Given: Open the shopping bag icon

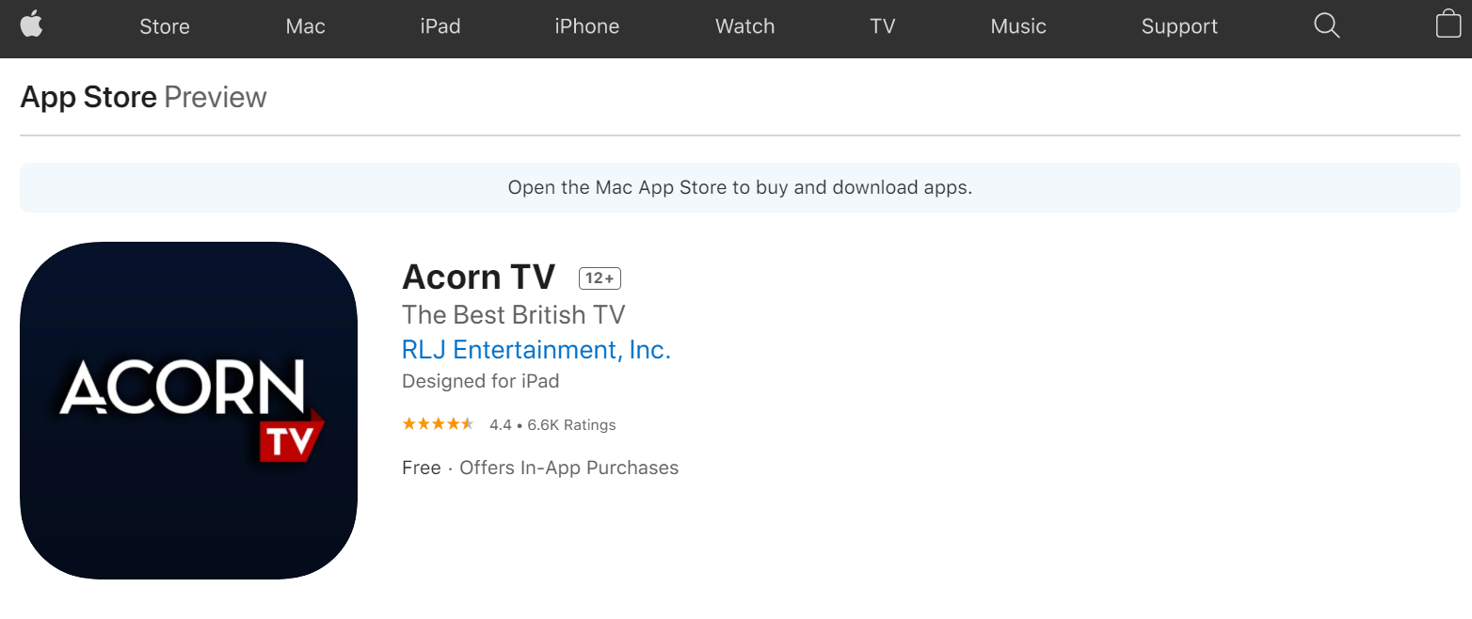Looking at the screenshot, I should [1448, 24].
